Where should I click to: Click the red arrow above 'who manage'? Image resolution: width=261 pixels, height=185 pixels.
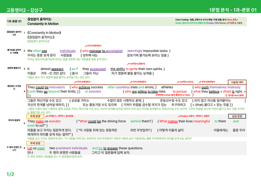click(86, 46)
